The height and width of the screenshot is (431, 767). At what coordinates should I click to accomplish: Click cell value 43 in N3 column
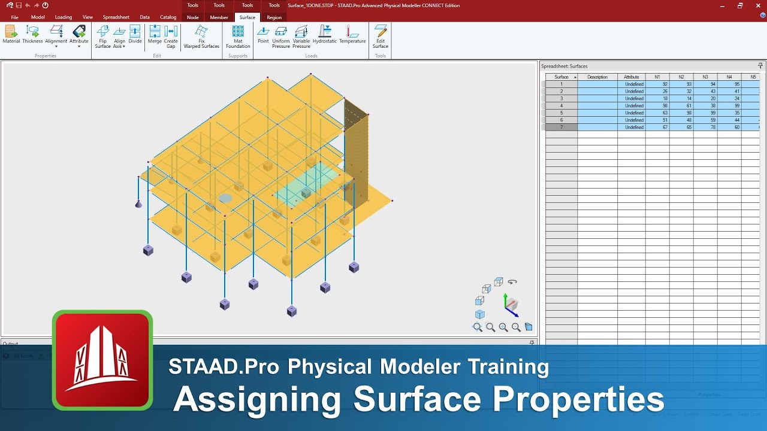(705, 92)
